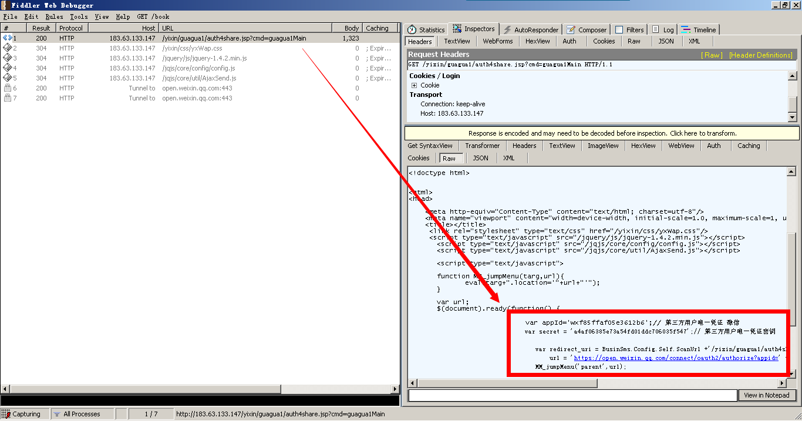Open request TextView inspector tab

point(457,41)
